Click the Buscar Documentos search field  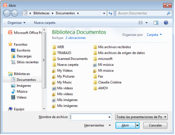coord(141,13)
